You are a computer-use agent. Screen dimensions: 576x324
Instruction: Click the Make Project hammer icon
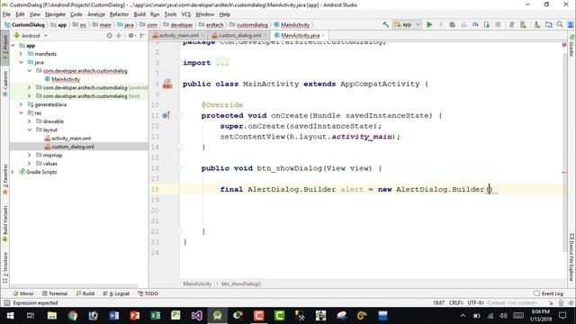click(385, 24)
